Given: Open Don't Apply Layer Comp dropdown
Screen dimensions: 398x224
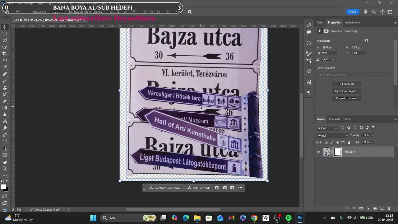Looking at the screenshot, I should [354, 75].
